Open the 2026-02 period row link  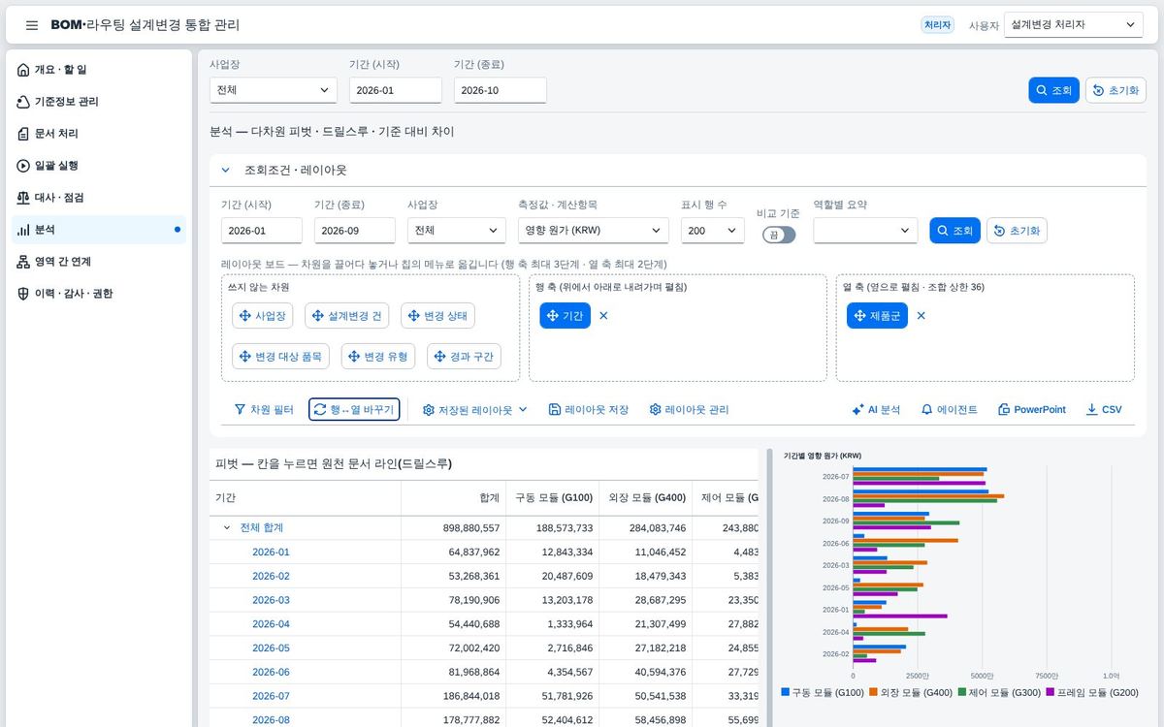pos(271,576)
